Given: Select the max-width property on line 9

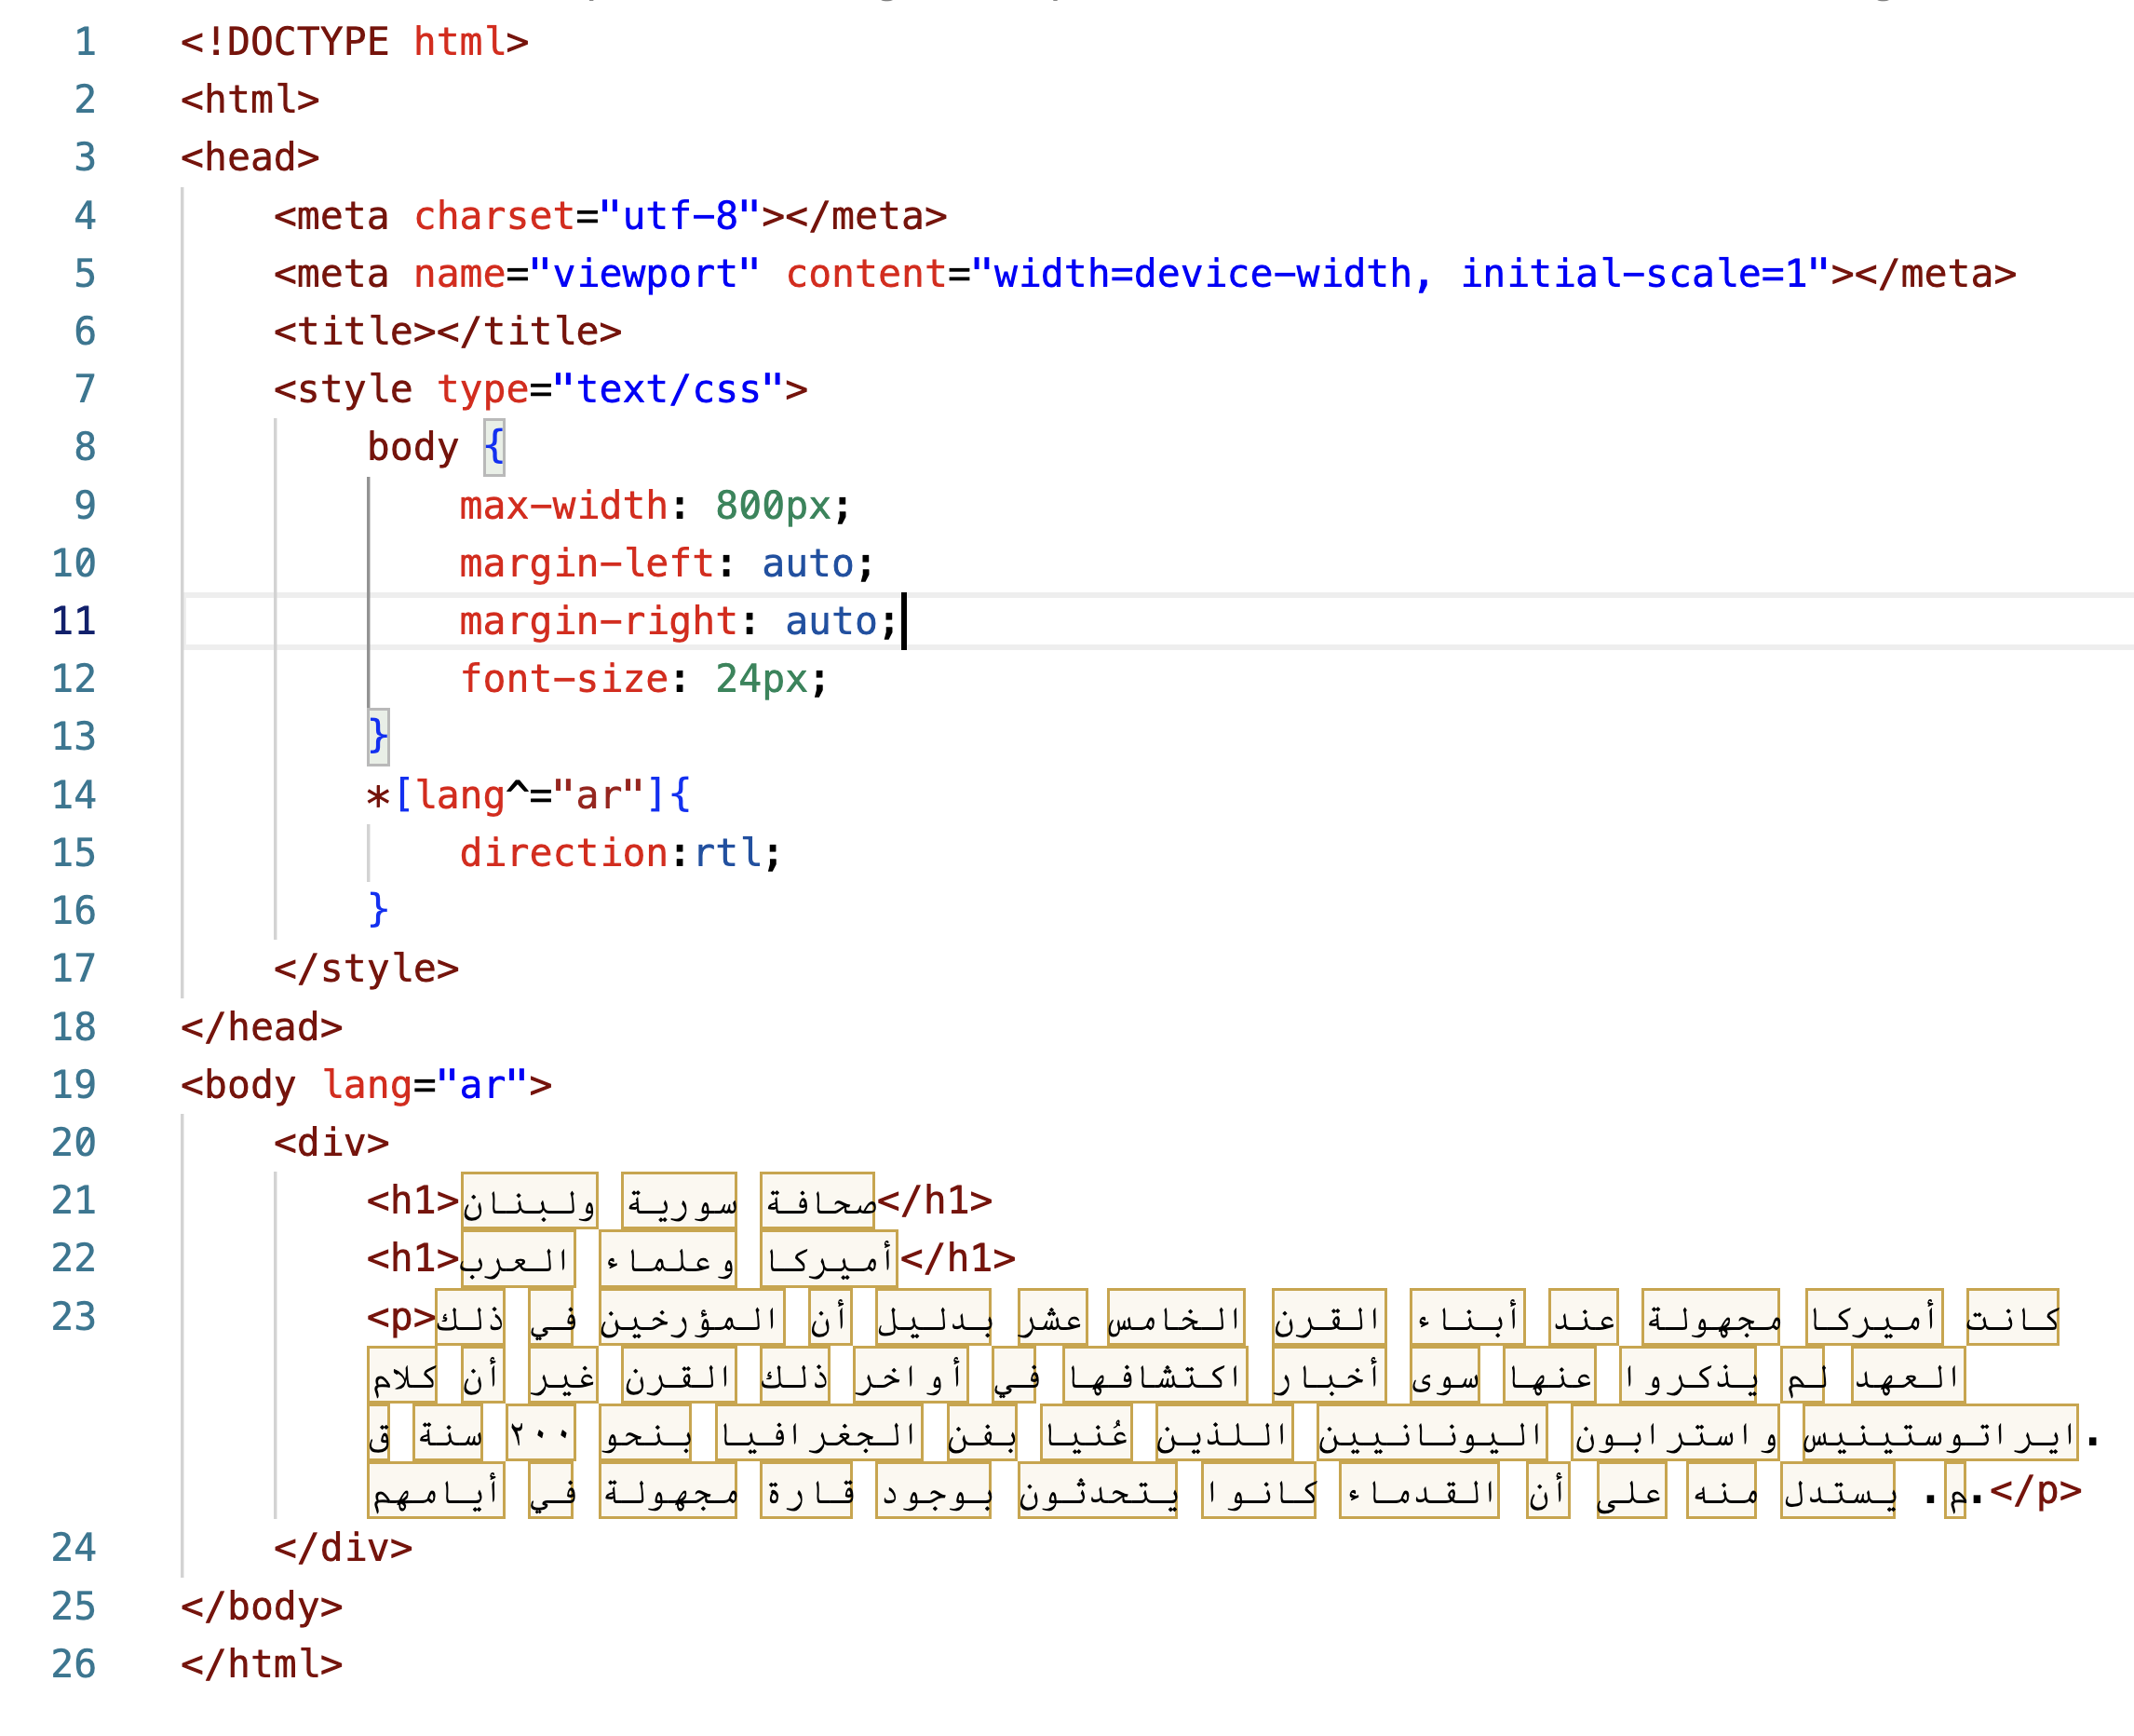Looking at the screenshot, I should point(562,505).
